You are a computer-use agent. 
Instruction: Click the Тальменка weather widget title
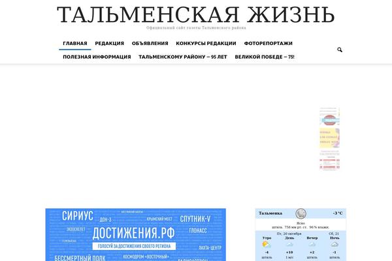pos(270,213)
